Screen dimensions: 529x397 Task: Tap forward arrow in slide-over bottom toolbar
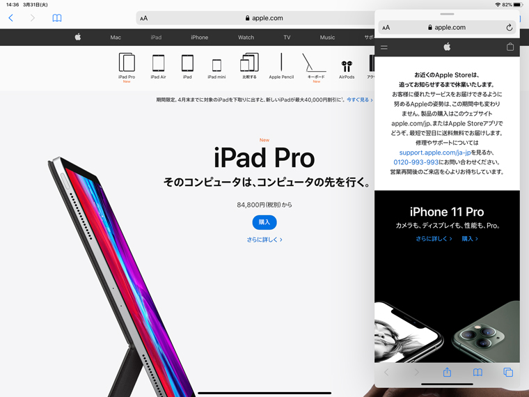point(416,372)
